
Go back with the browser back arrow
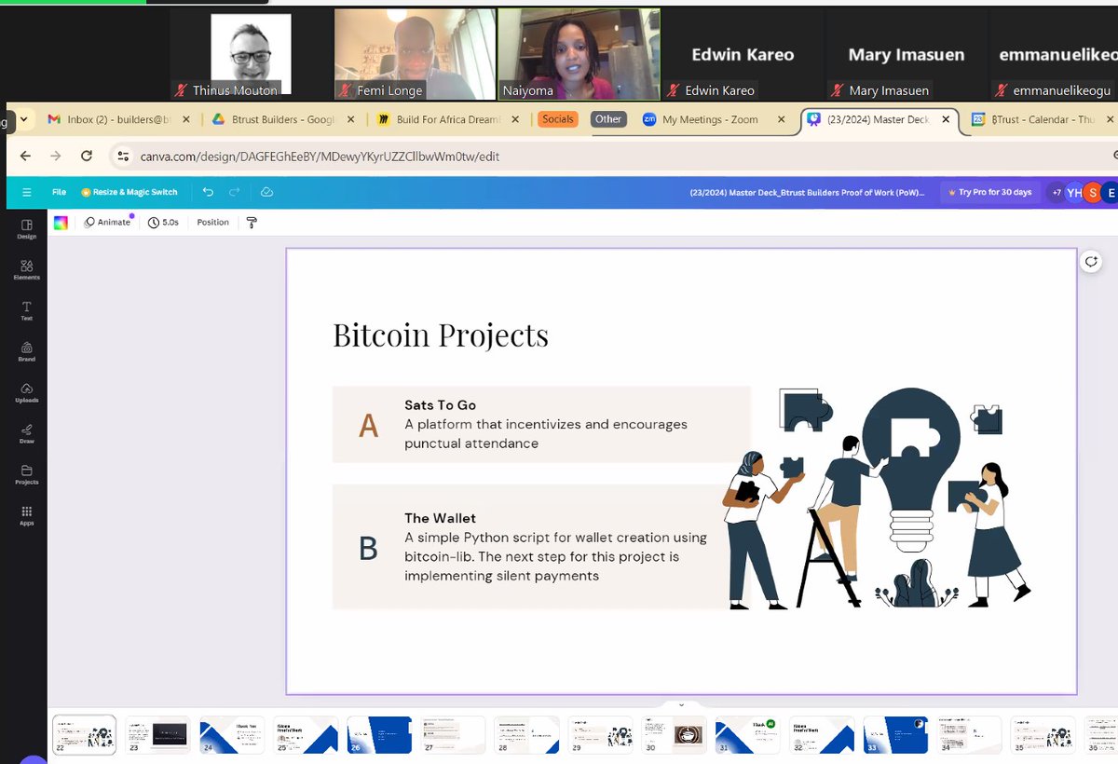[x=25, y=156]
